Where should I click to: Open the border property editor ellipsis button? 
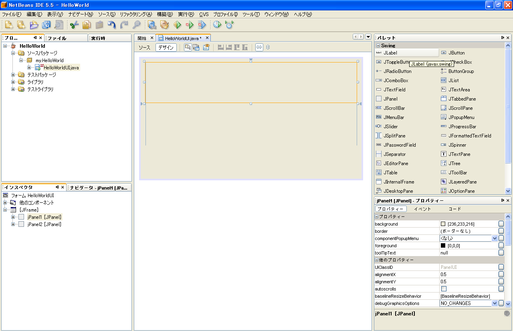[x=501, y=231]
